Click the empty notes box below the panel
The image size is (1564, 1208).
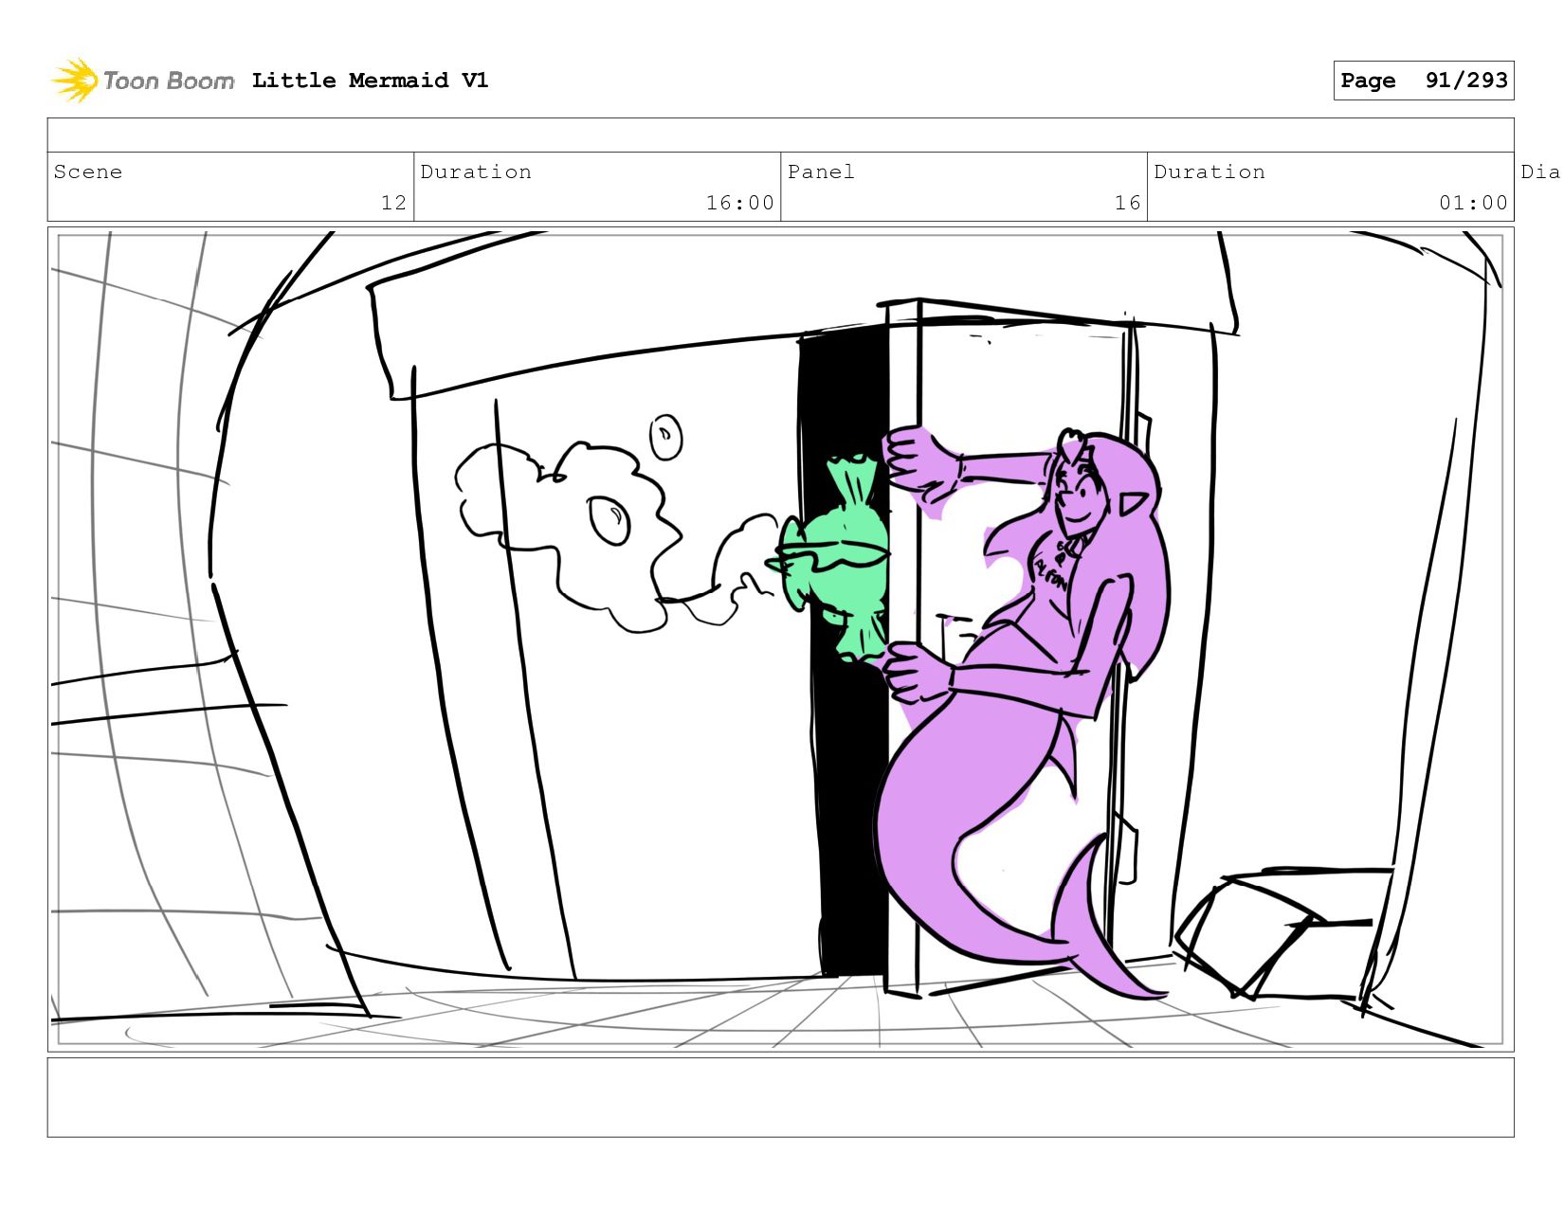(x=780, y=1097)
